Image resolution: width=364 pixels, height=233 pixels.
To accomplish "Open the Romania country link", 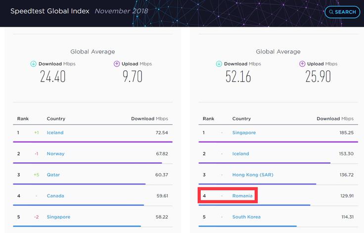I will tap(242, 196).
